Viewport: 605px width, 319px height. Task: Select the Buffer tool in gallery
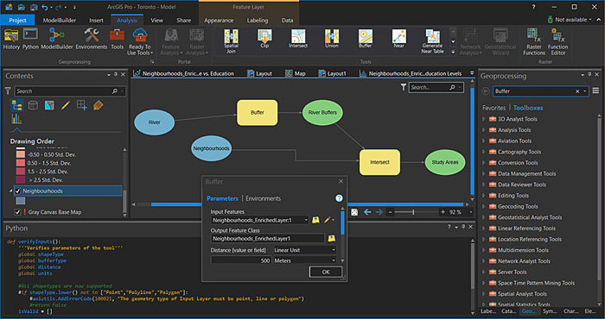(366, 39)
